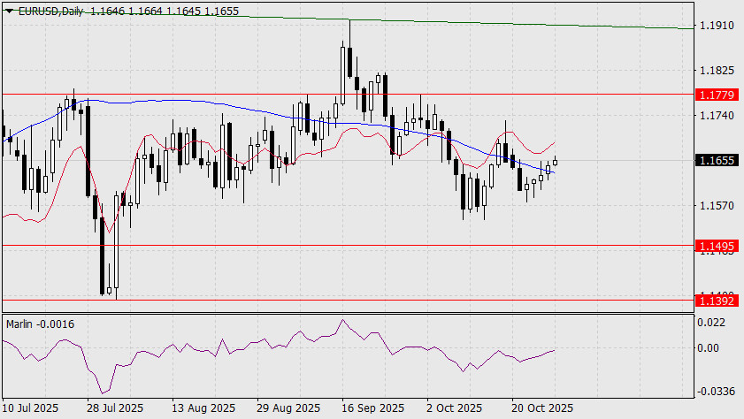This screenshot has width=744, height=419.
Task: Open chart menu triangle beside EURUSD,Daily
Action: tap(9, 11)
